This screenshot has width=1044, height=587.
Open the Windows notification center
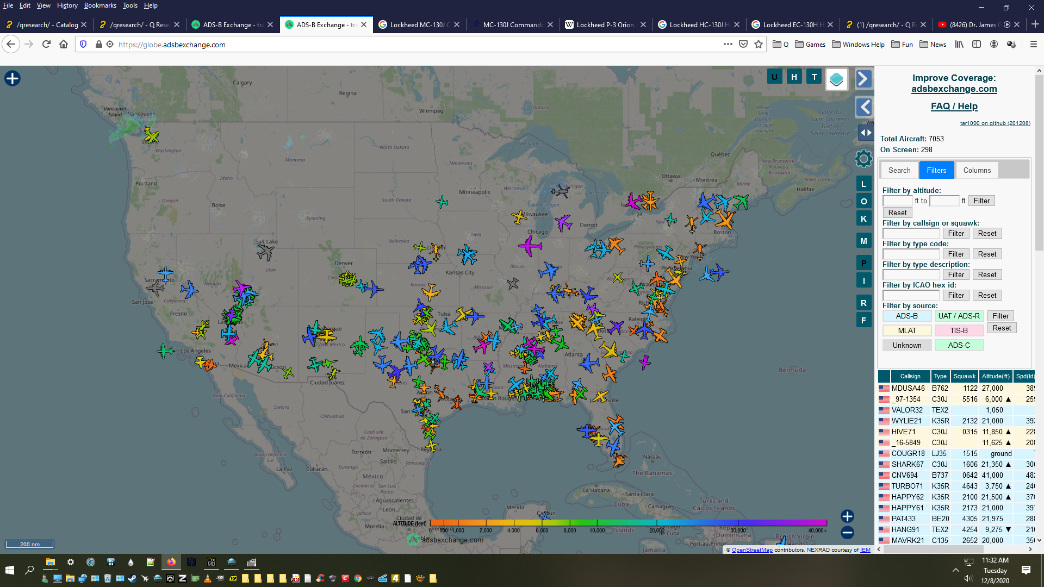(x=1026, y=570)
